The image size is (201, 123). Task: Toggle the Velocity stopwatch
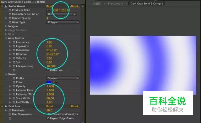point(14,58)
